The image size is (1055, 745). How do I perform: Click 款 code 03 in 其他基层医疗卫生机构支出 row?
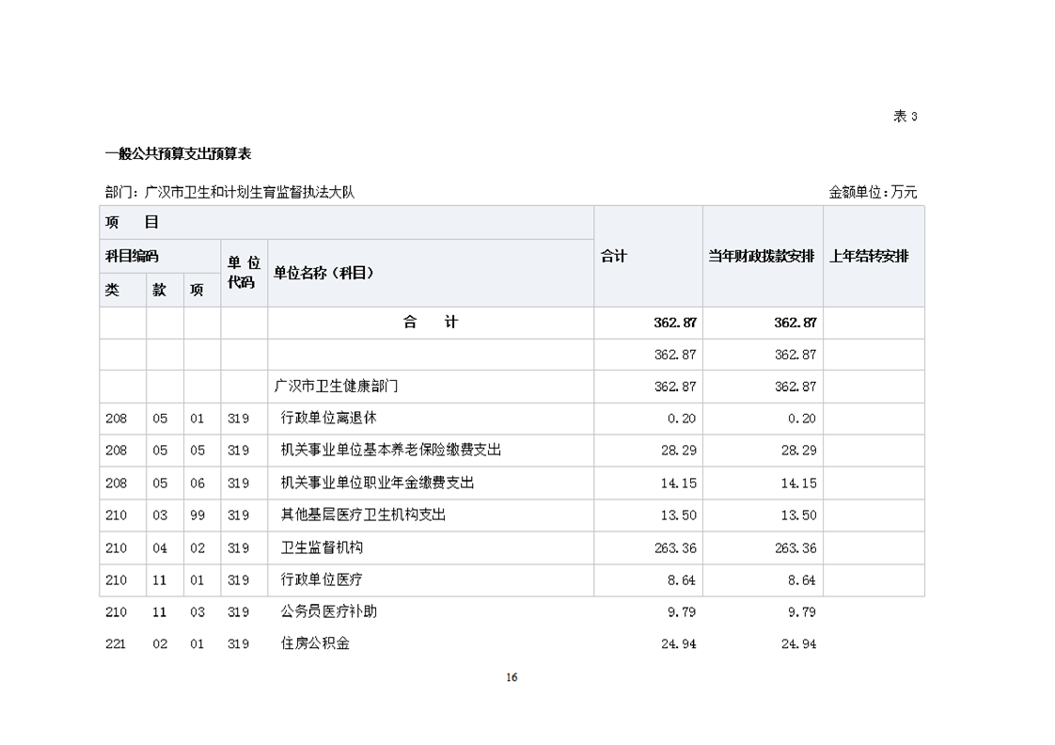click(160, 515)
